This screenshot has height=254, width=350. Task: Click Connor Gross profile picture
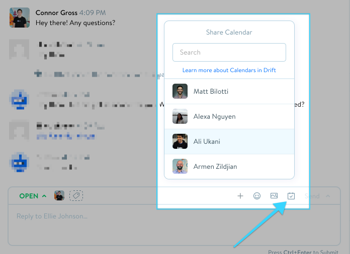pyautogui.click(x=20, y=18)
